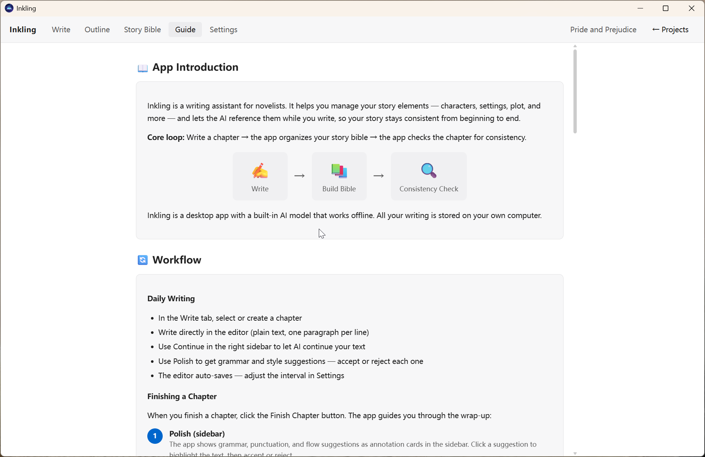Click the Core loop bold text
This screenshot has height=457, width=705.
pos(166,137)
